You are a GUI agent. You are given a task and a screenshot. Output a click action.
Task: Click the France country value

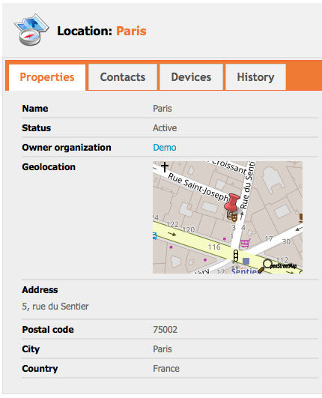(x=166, y=369)
